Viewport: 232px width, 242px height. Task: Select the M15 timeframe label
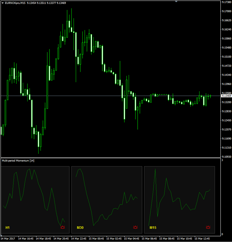tap(153, 228)
